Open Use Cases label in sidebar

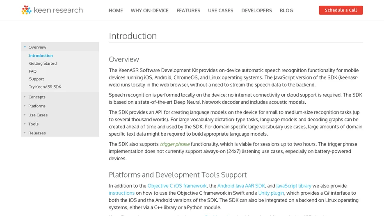coord(38,115)
